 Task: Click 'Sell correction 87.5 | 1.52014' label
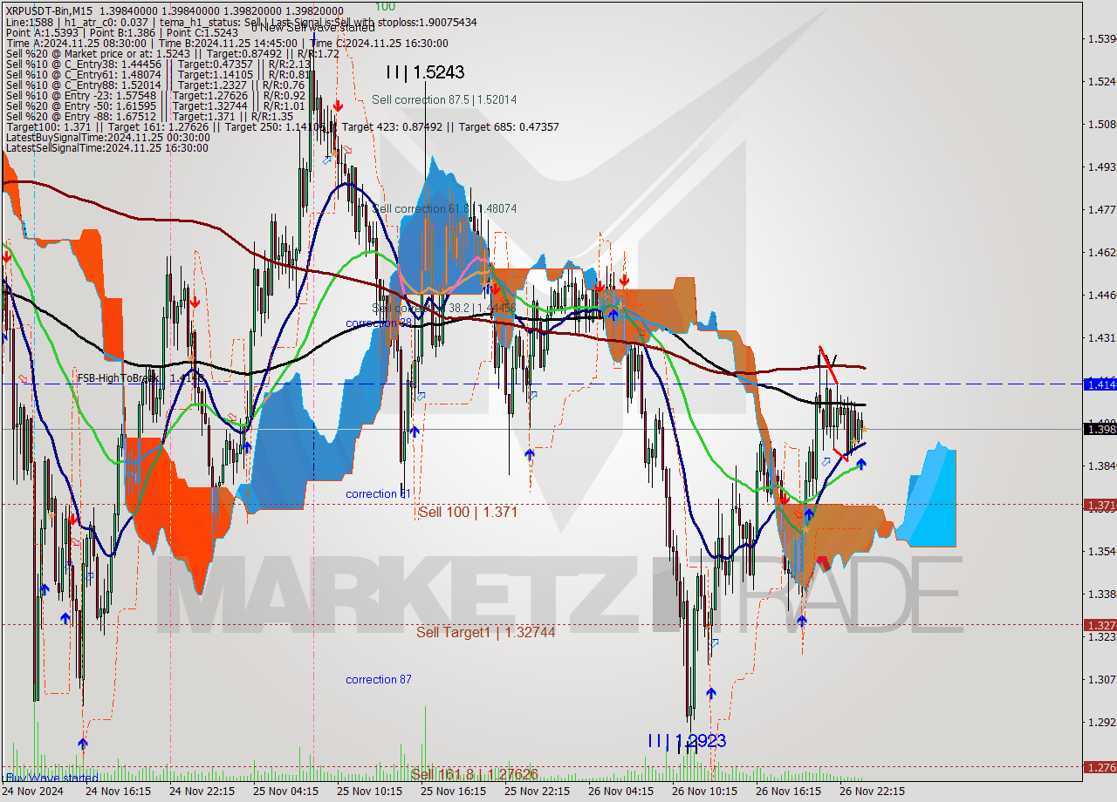point(444,99)
